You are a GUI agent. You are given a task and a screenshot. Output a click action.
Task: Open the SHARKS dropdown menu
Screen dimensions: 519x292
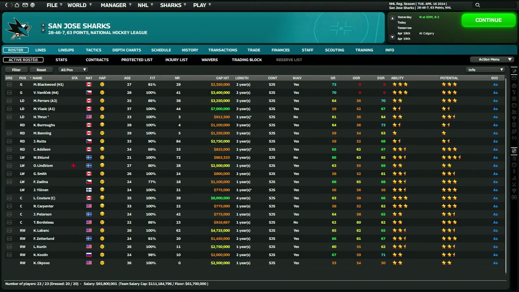click(173, 5)
